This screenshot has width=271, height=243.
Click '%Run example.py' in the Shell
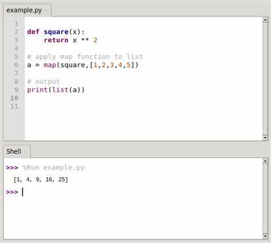click(54, 167)
